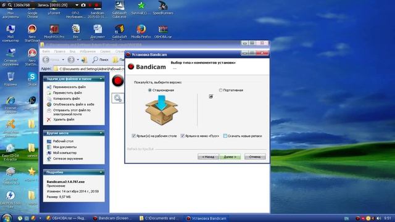Open Рабочий стол in other places

tap(63, 141)
